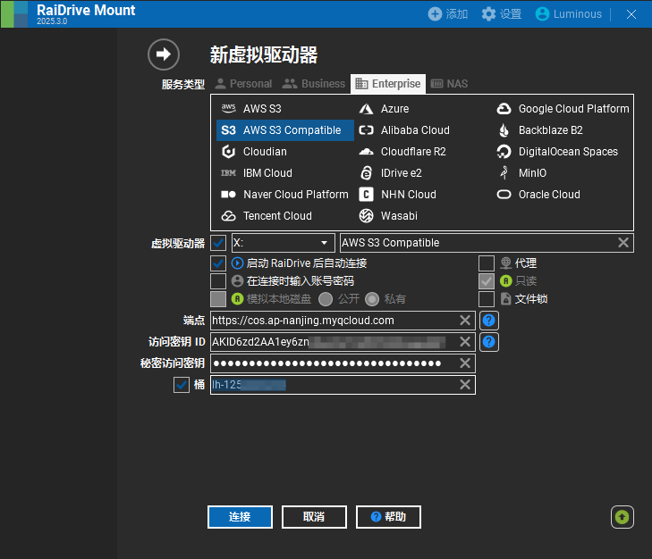The width and height of the screenshot is (652, 559).
Task: Click the round arrow icon beside the title
Action: [x=164, y=54]
